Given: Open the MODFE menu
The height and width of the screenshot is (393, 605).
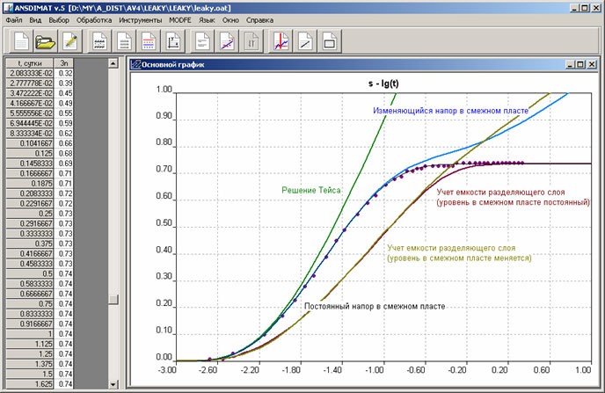Looking at the screenshot, I should tap(180, 20).
